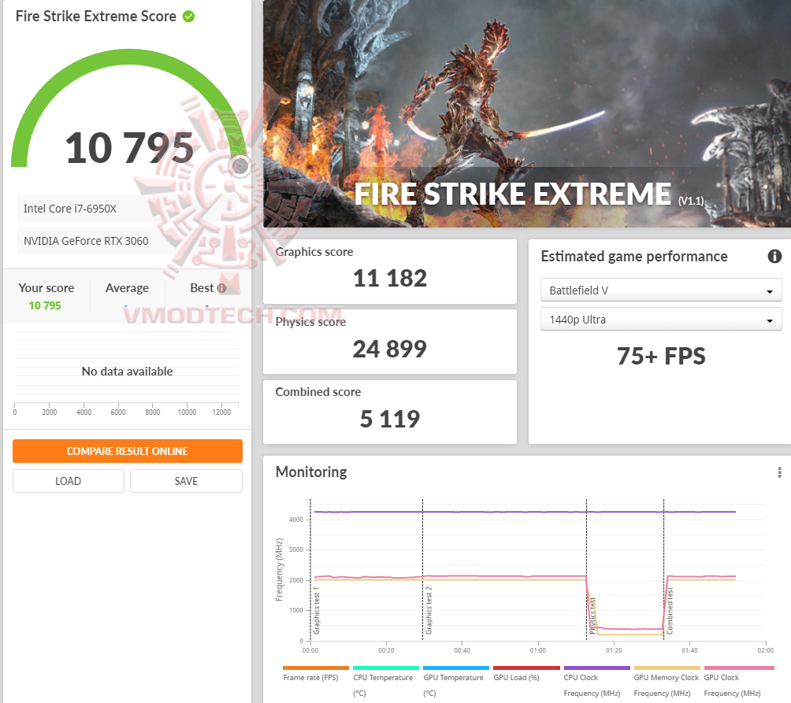Viewport: 791px width, 703px height.
Task: Click the SAVE button
Action: 186,481
